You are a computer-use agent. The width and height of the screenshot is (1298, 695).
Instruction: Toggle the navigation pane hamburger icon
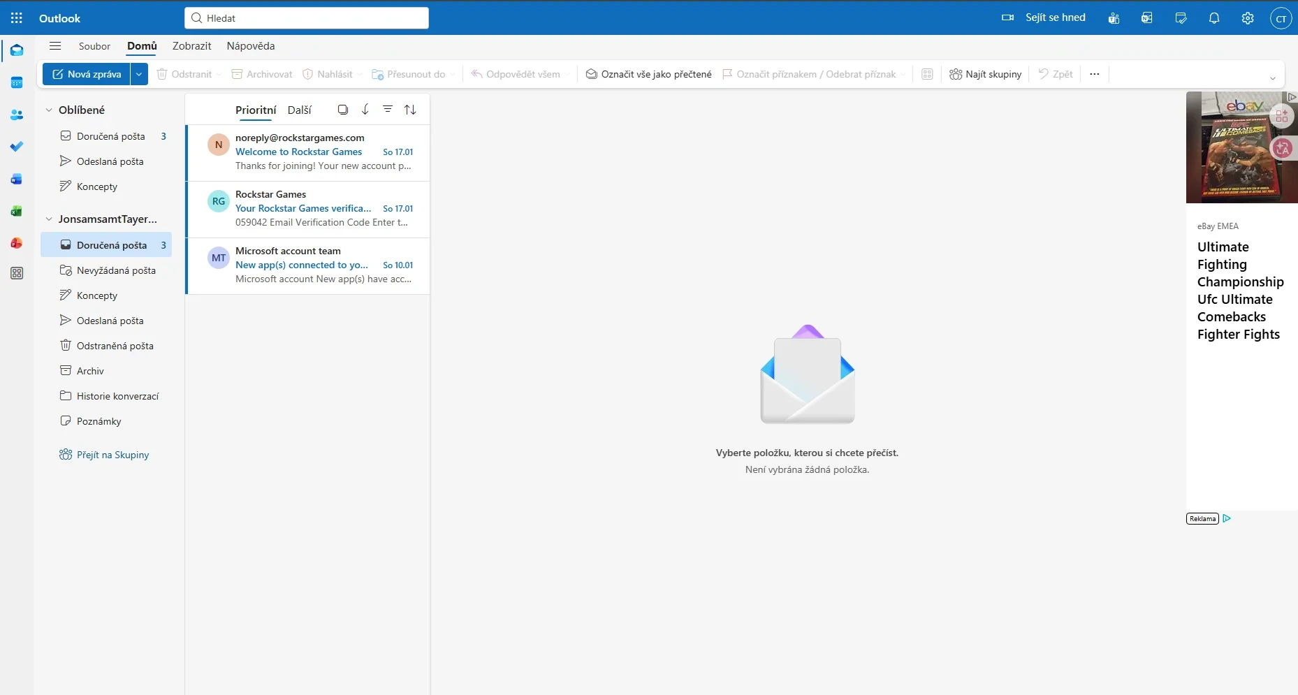point(55,46)
